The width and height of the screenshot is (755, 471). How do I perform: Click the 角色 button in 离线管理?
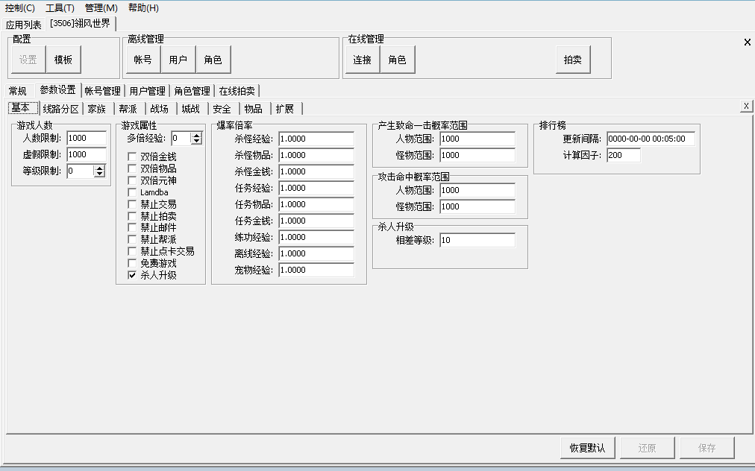click(213, 60)
